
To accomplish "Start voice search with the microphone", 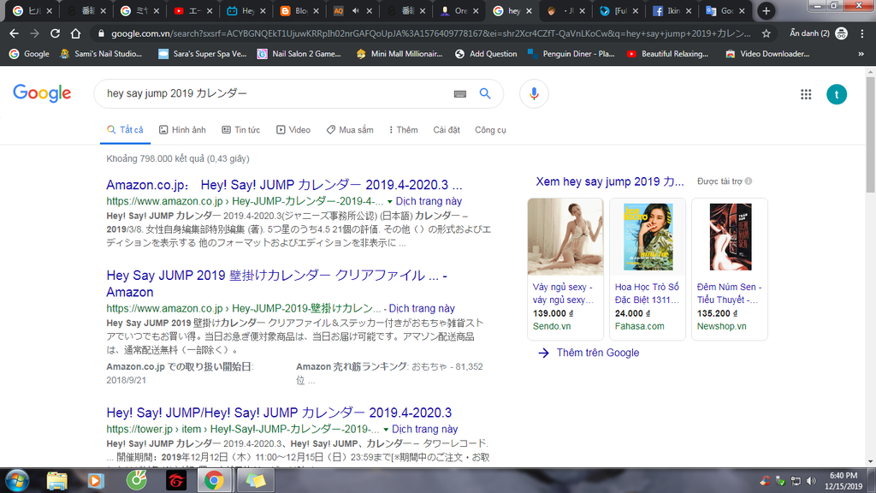I will coord(534,94).
